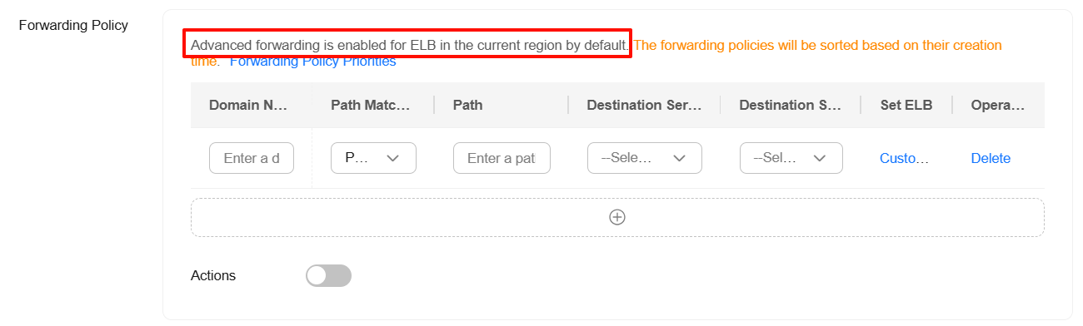Toggle the Actions switch on
Viewport: 1083px width, 326px height.
[328, 276]
